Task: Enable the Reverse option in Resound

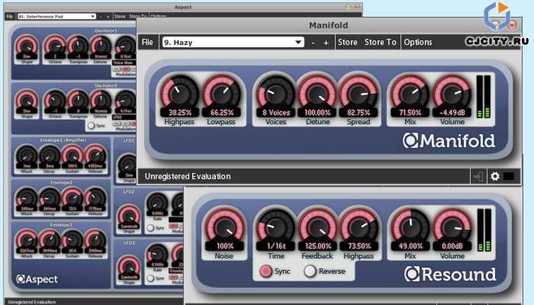Action: [311, 271]
